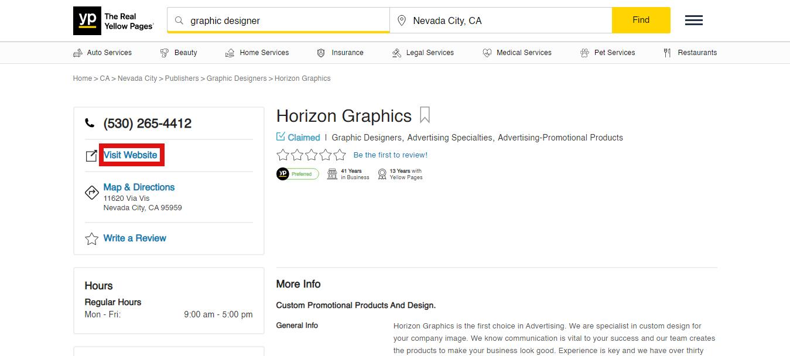The image size is (790, 356).
Task: Click the Auto Services car icon
Action: [78, 53]
